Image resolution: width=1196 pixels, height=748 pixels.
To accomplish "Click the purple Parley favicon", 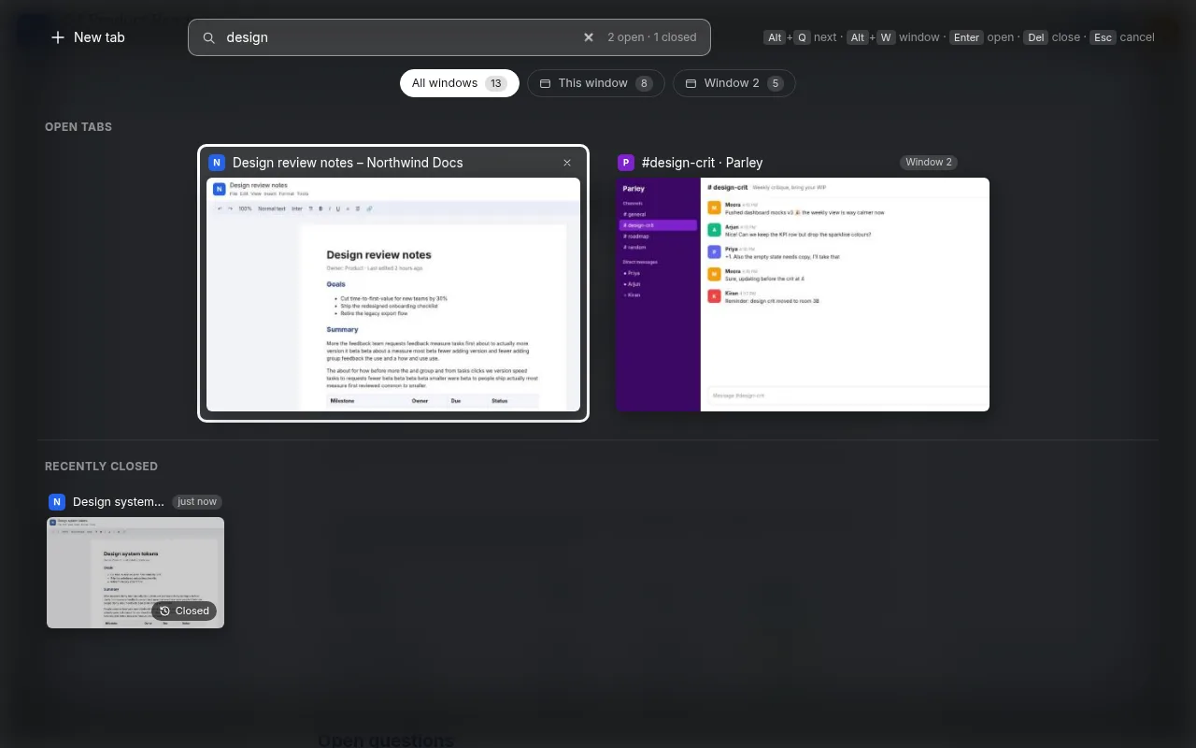I will coord(626,163).
